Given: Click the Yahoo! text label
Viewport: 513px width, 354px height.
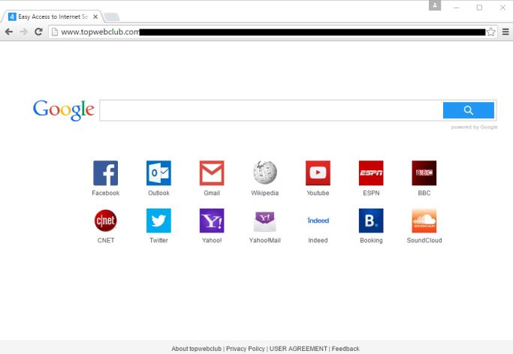Looking at the screenshot, I should click(x=212, y=240).
